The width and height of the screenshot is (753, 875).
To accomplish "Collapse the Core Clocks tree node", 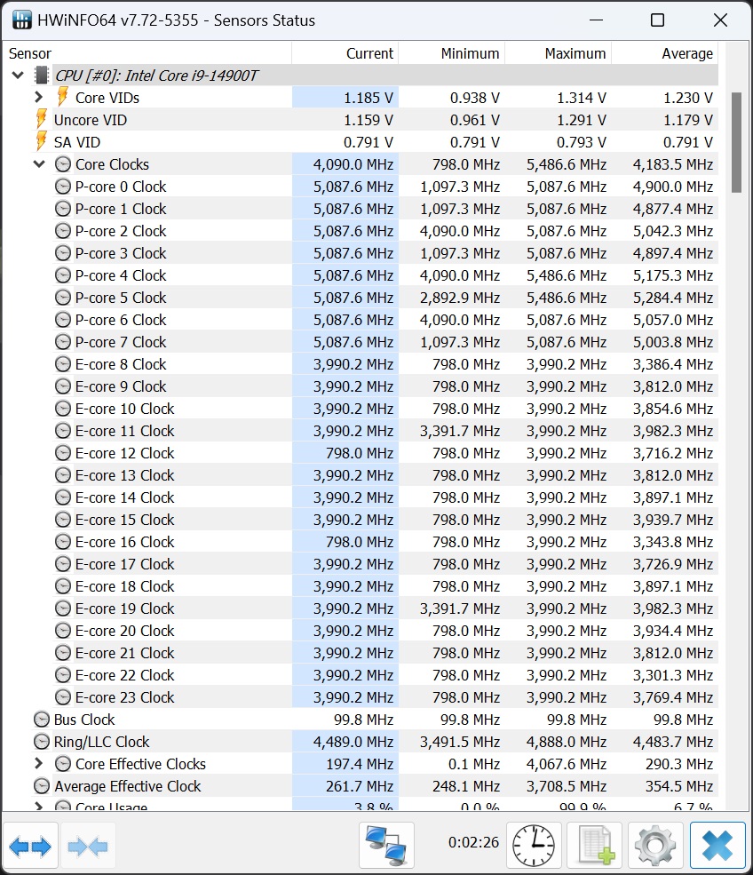I will click(x=39, y=164).
